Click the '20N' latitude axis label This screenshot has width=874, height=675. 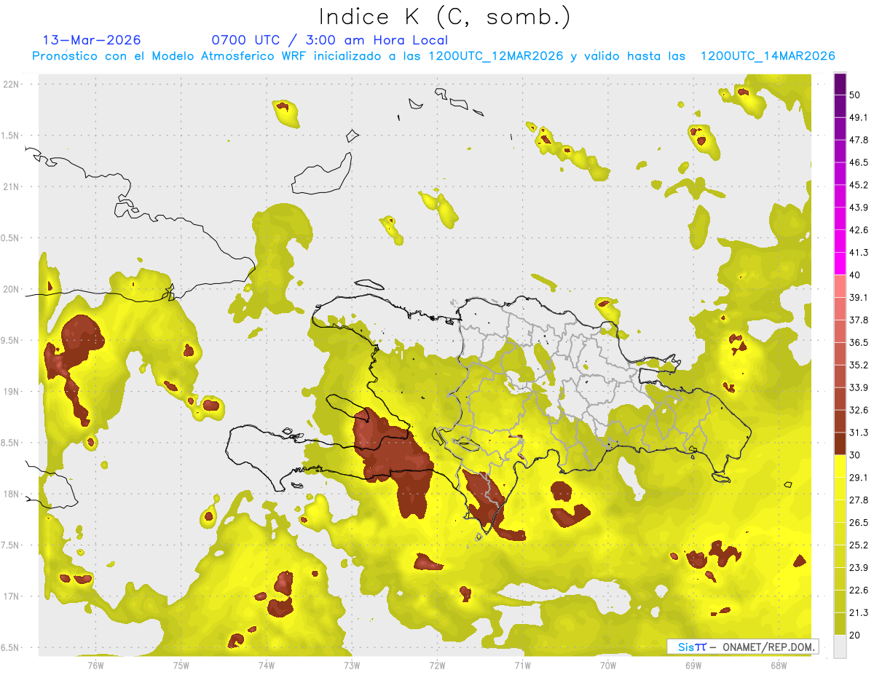[12, 289]
